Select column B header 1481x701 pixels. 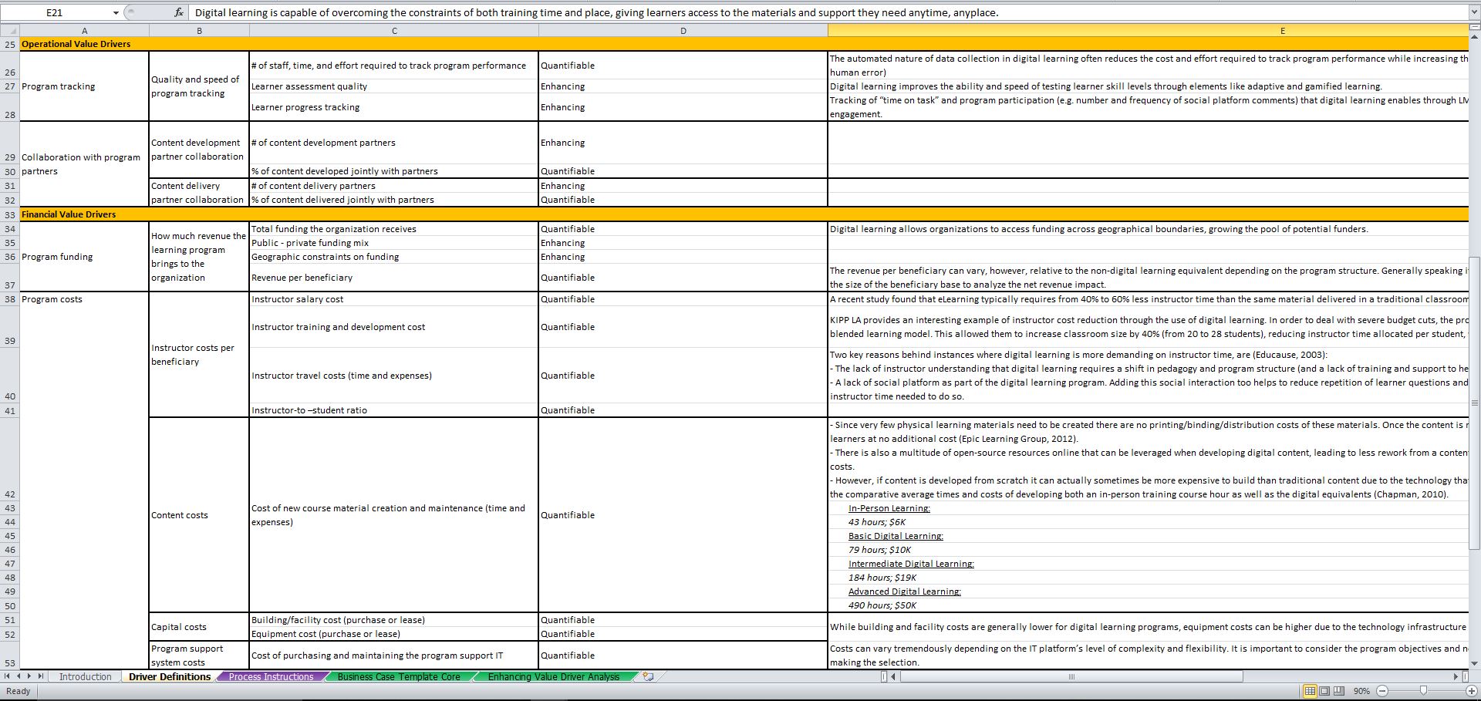pyautogui.click(x=199, y=31)
